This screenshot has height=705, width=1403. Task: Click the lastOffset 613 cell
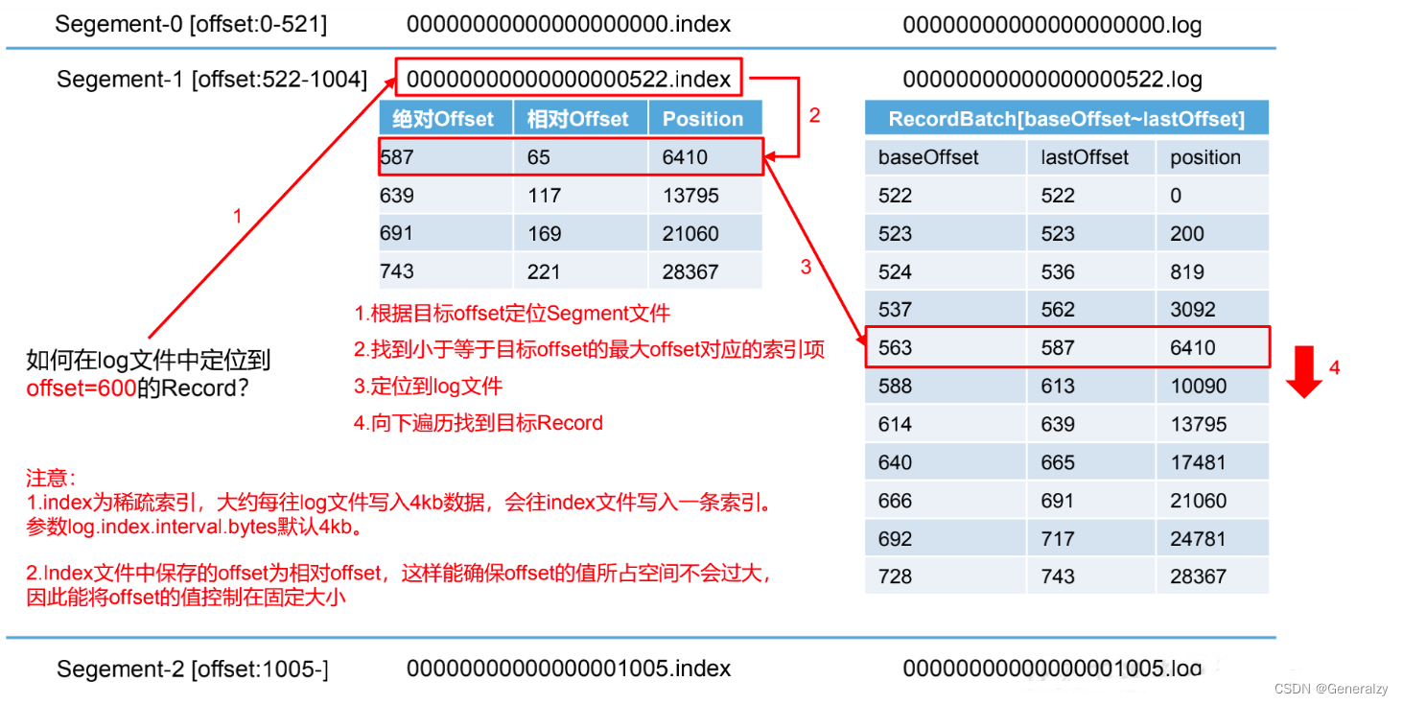tap(1058, 387)
